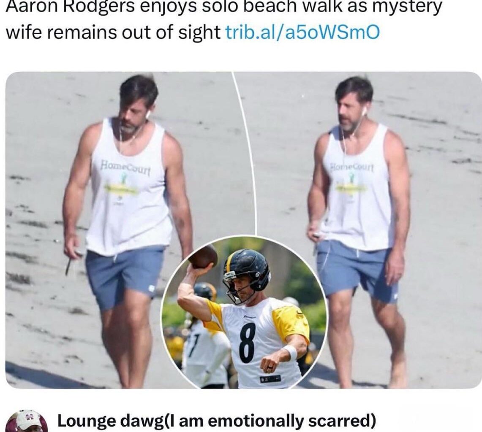Open the left beach walk photo

pos(123,229)
